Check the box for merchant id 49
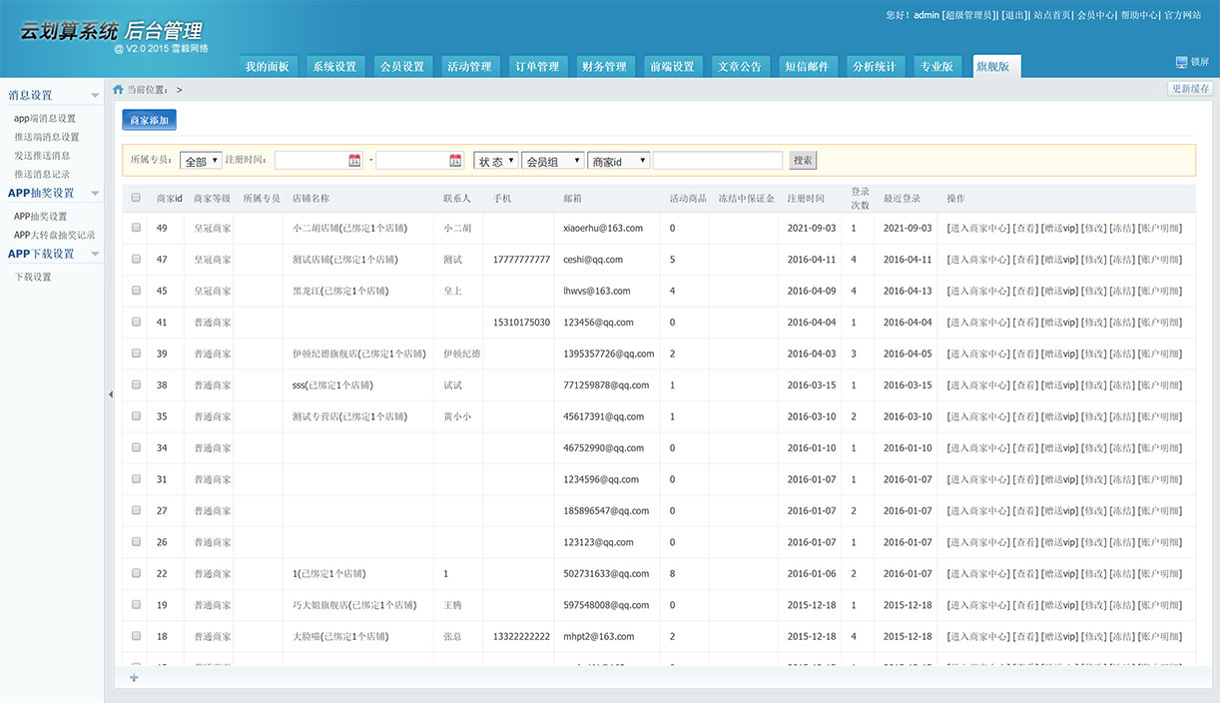 pyautogui.click(x=136, y=228)
